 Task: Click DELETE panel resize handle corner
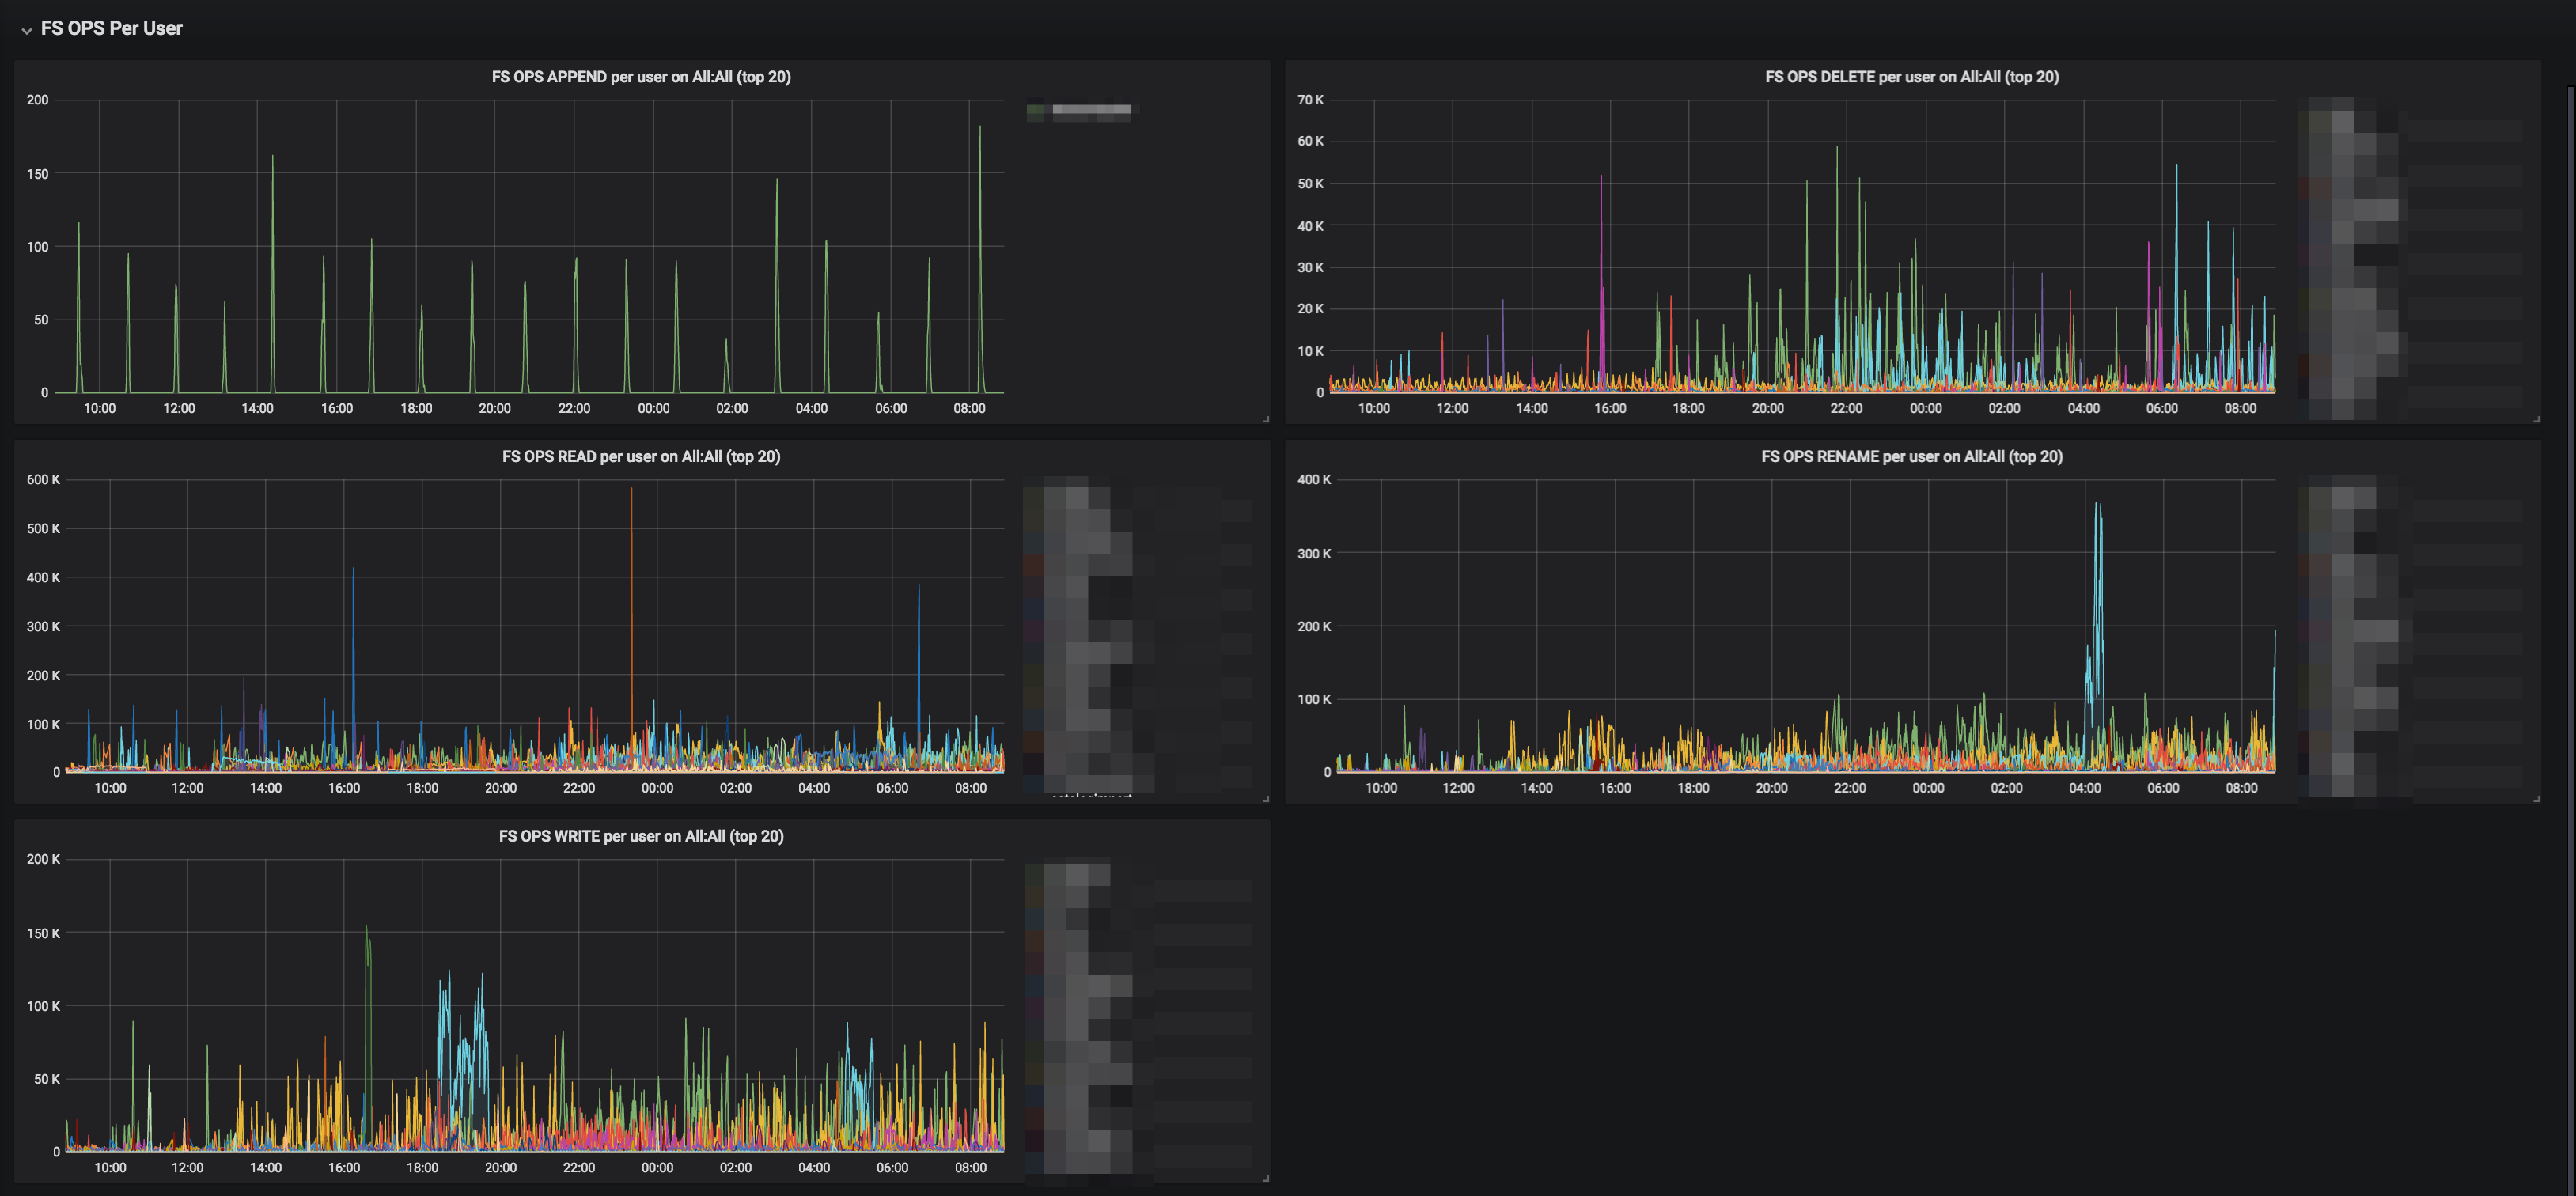point(2536,419)
